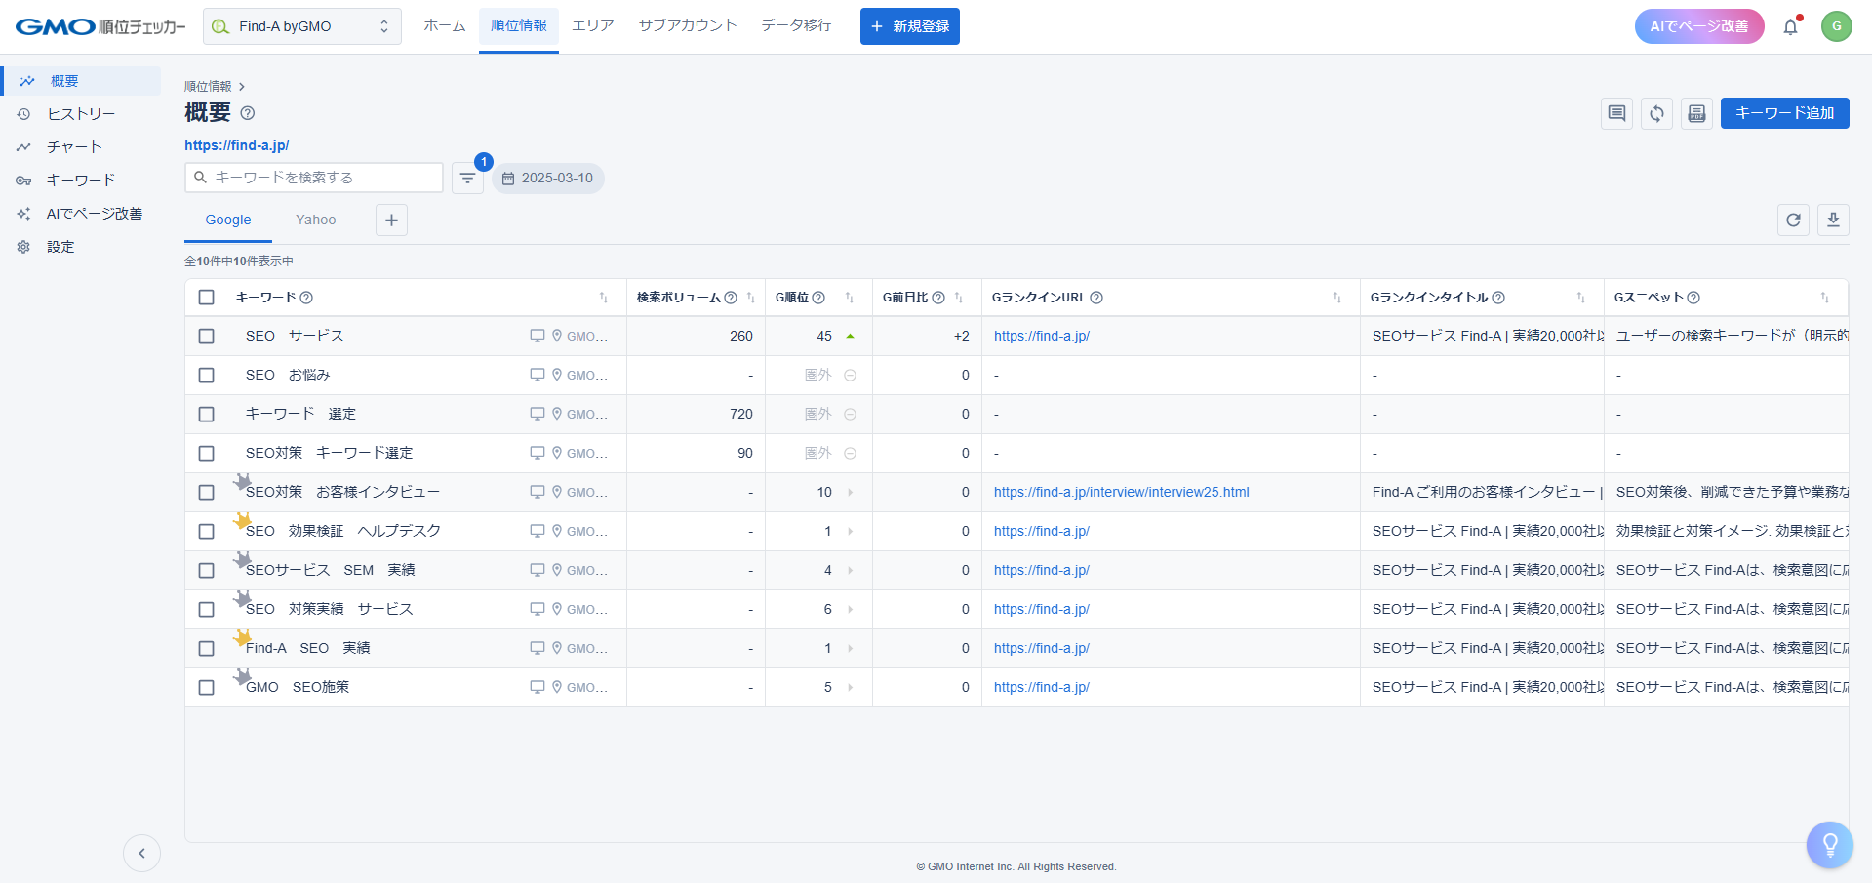Click the キーワード追加 button

(x=1784, y=113)
